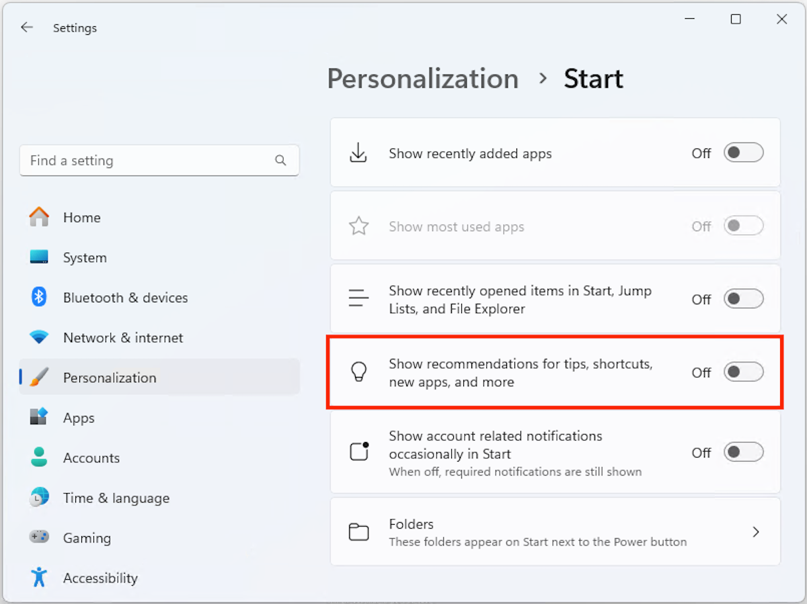Click the Personalization paintbrush icon
The width and height of the screenshot is (807, 604).
(x=39, y=378)
